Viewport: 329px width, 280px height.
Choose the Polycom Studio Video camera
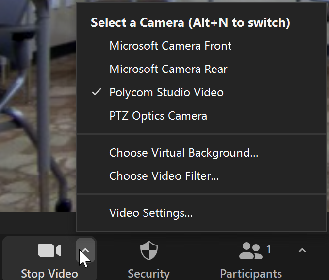(166, 92)
